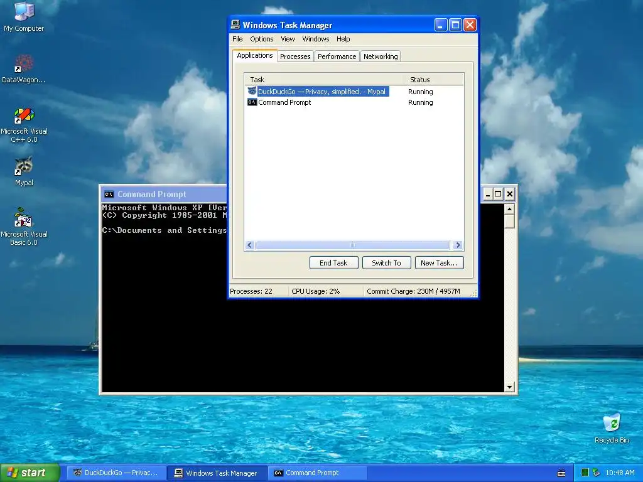Click the CPU Usage: 2% status text
The width and height of the screenshot is (643, 482).
pos(315,291)
